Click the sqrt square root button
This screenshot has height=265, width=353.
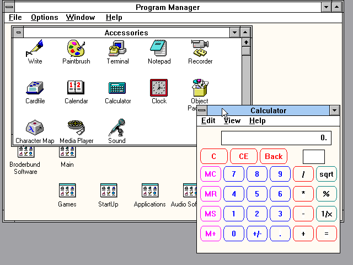[x=327, y=174]
